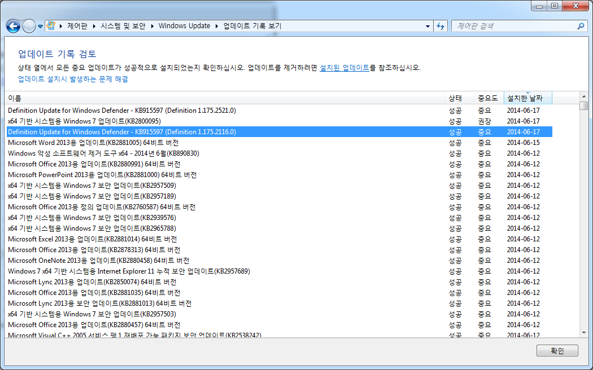The image size is (593, 370).
Task: Confirm with the 확인 button
Action: point(557,351)
